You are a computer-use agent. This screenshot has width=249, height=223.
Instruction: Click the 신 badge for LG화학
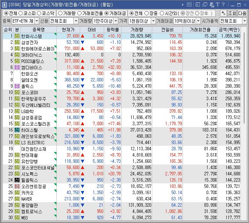pos(17,111)
